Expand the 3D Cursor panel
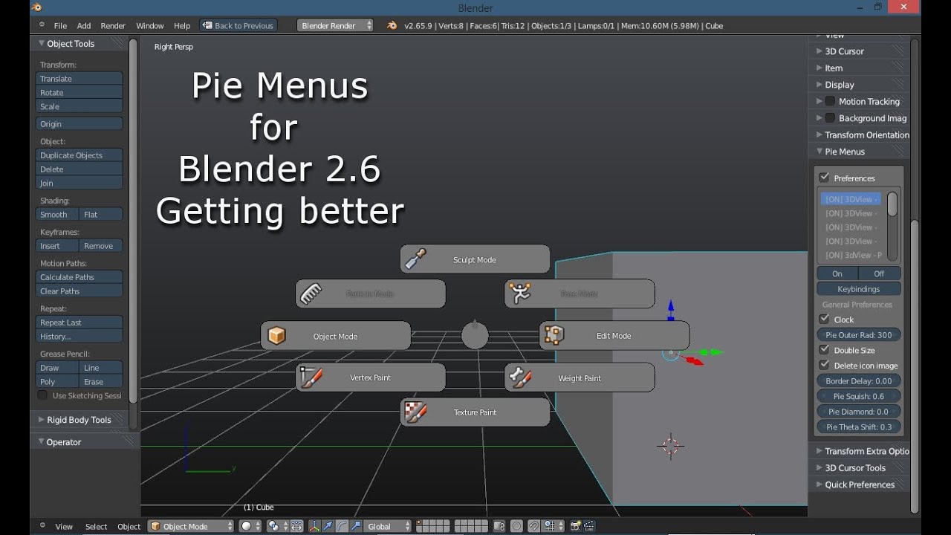The width and height of the screenshot is (951, 535). coord(844,51)
